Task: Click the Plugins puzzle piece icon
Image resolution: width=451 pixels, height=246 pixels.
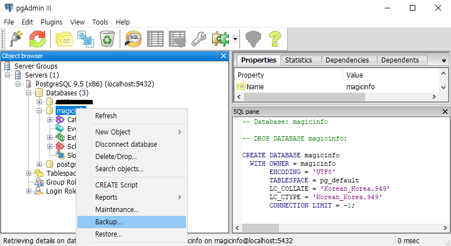Action: [220, 39]
